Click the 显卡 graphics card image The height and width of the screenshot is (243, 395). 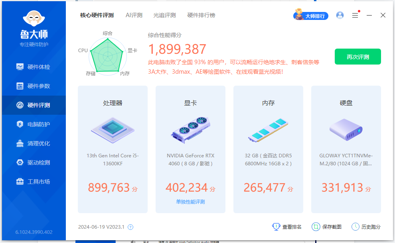point(191,130)
